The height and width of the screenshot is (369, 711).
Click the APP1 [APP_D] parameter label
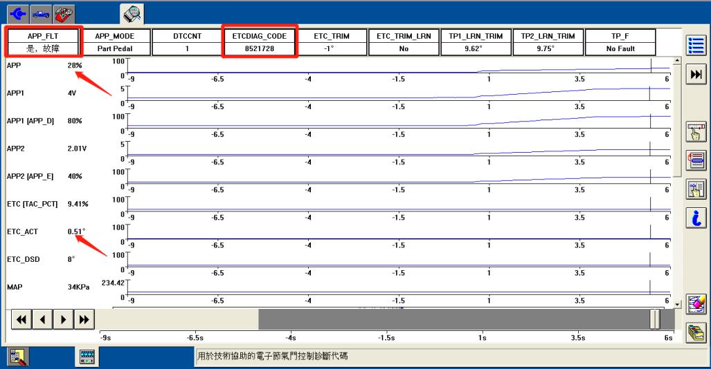30,121
